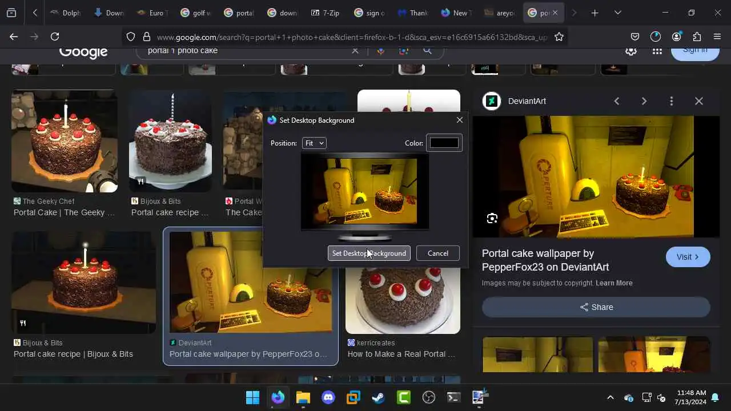731x411 pixels.
Task: Go to the previous image in the preview panel
Action: (x=617, y=101)
